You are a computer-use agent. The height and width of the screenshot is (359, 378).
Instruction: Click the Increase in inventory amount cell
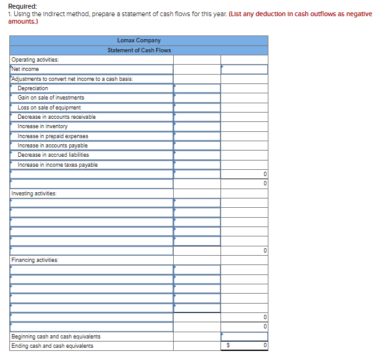point(197,127)
